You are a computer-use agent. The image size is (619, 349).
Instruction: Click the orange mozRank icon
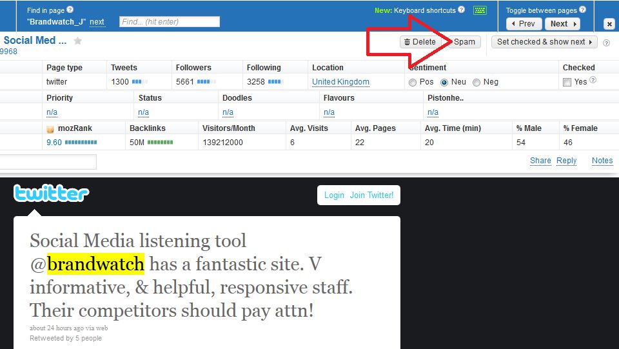tap(50, 128)
